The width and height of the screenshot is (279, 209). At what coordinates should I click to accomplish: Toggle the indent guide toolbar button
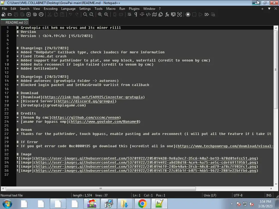pyautogui.click(x=142, y=15)
